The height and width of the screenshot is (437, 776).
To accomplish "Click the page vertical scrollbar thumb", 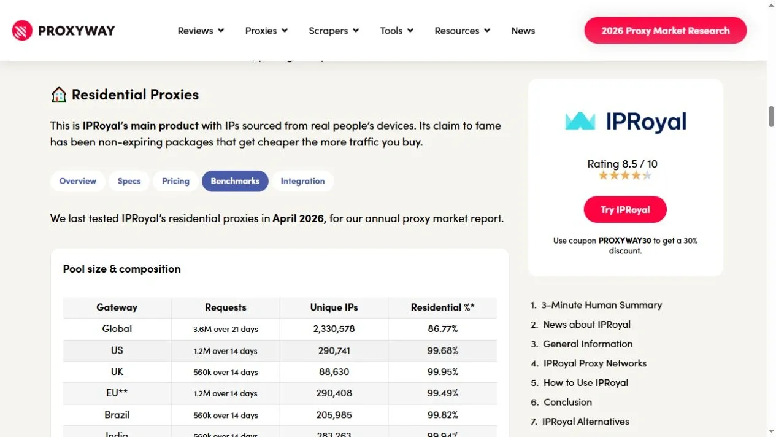I will coord(771,117).
